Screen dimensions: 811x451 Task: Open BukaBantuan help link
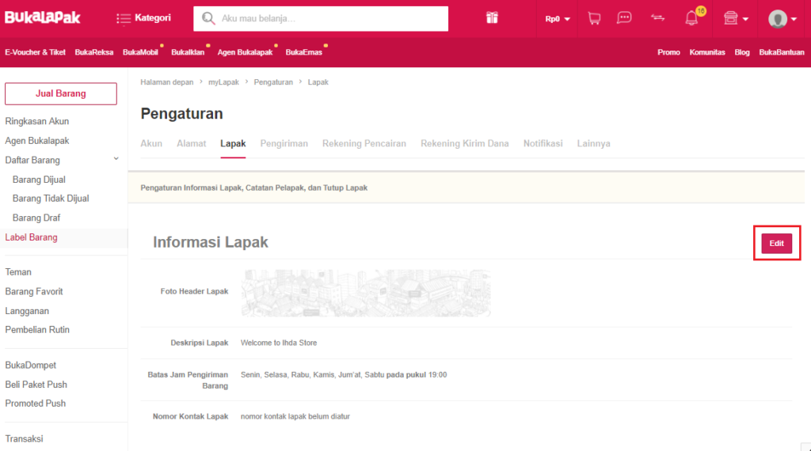[x=782, y=52]
